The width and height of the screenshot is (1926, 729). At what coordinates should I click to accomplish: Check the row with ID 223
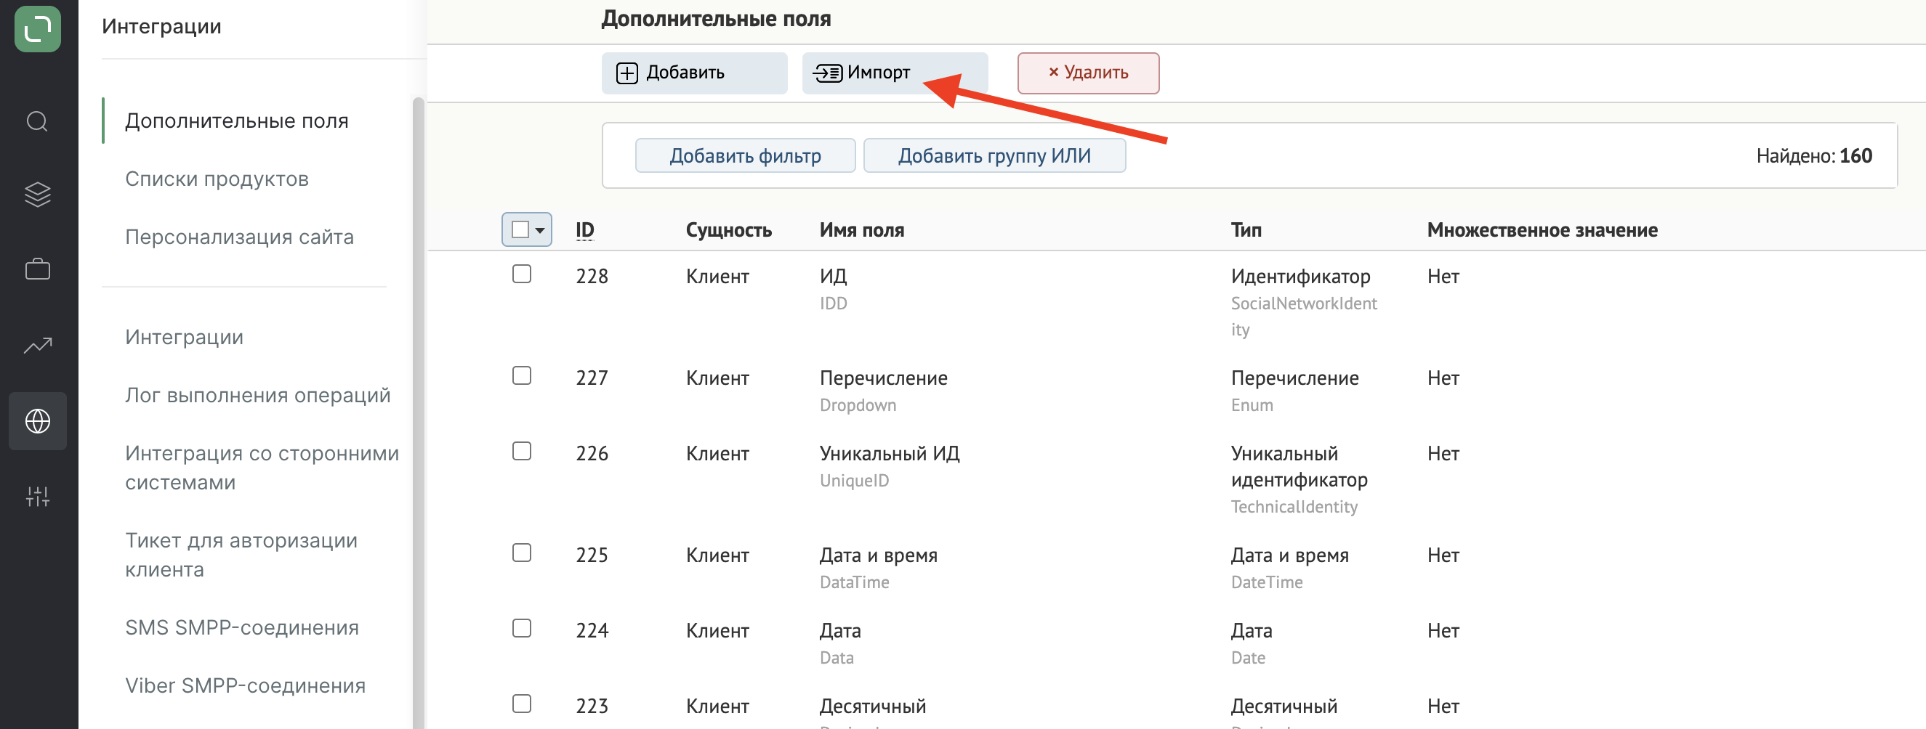pyautogui.click(x=521, y=704)
